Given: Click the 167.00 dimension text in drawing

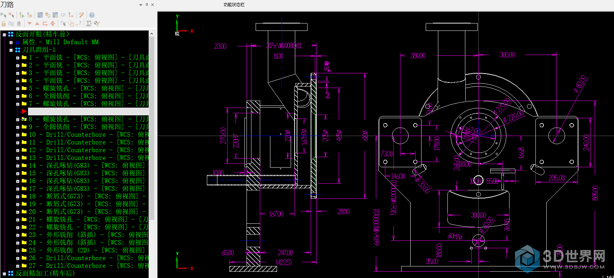Looking at the screenshot, I should pos(276,214).
